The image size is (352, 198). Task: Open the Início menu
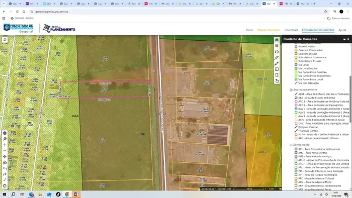tap(249, 30)
